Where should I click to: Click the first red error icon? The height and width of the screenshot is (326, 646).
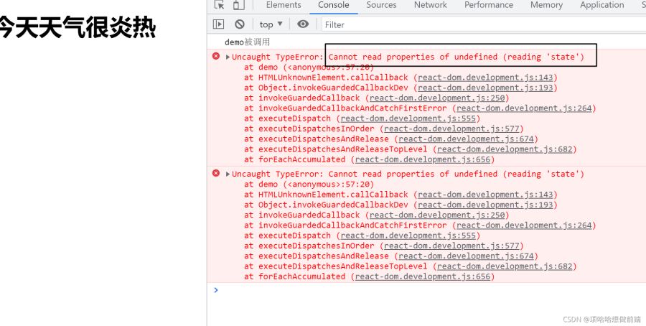pyautogui.click(x=216, y=57)
